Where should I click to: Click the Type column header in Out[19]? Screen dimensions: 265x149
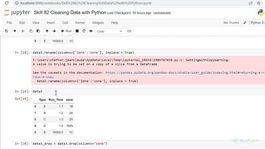click(x=42, y=100)
